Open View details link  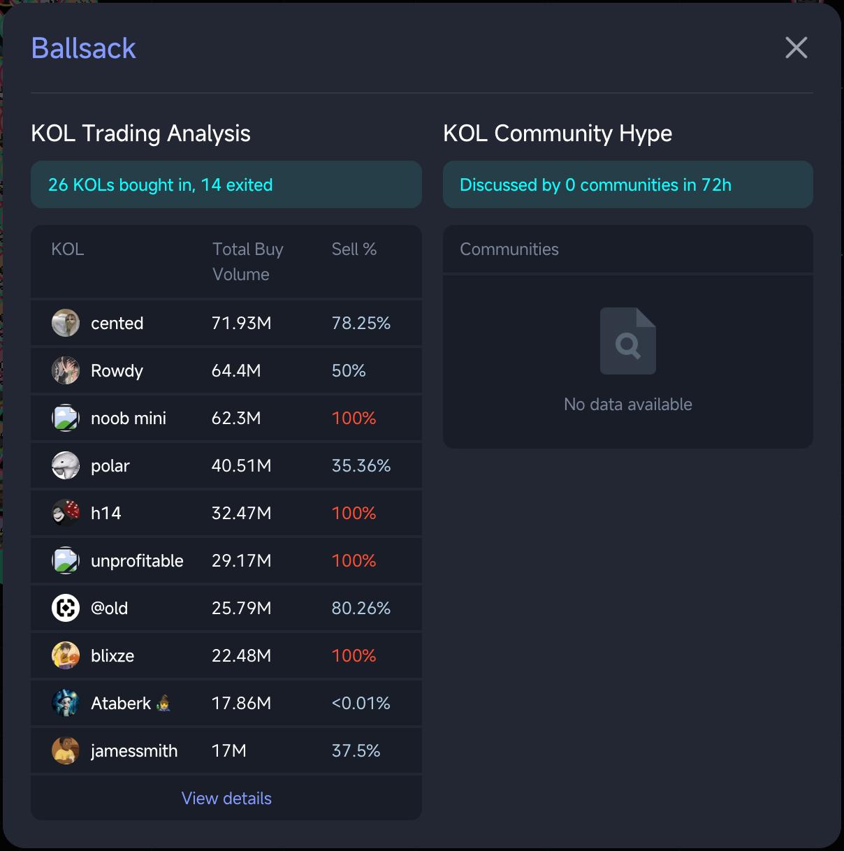pyautogui.click(x=226, y=798)
